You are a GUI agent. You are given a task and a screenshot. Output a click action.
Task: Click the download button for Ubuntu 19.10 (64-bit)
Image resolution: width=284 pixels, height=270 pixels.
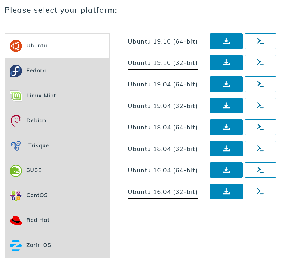click(x=226, y=41)
